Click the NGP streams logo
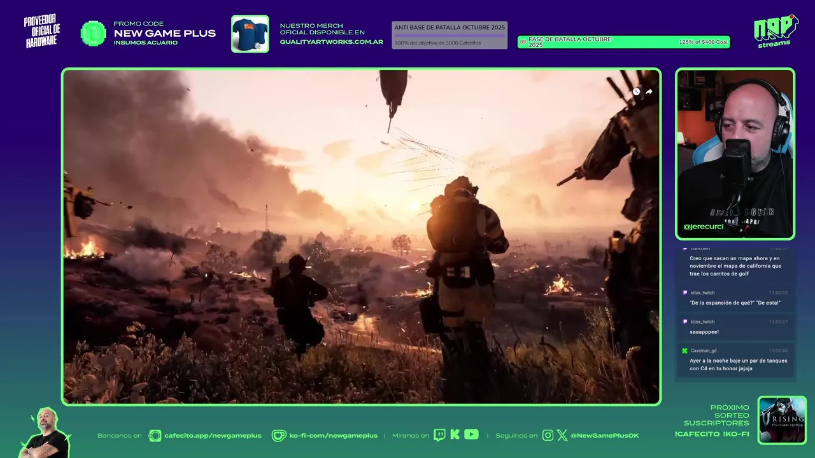Viewport: 815px width, 458px height. tap(776, 31)
